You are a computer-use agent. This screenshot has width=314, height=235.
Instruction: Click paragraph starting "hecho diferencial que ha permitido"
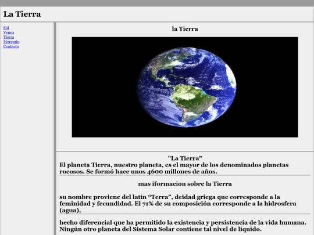183,226
